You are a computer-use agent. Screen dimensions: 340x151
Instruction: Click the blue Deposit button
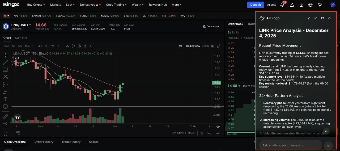(255, 5)
